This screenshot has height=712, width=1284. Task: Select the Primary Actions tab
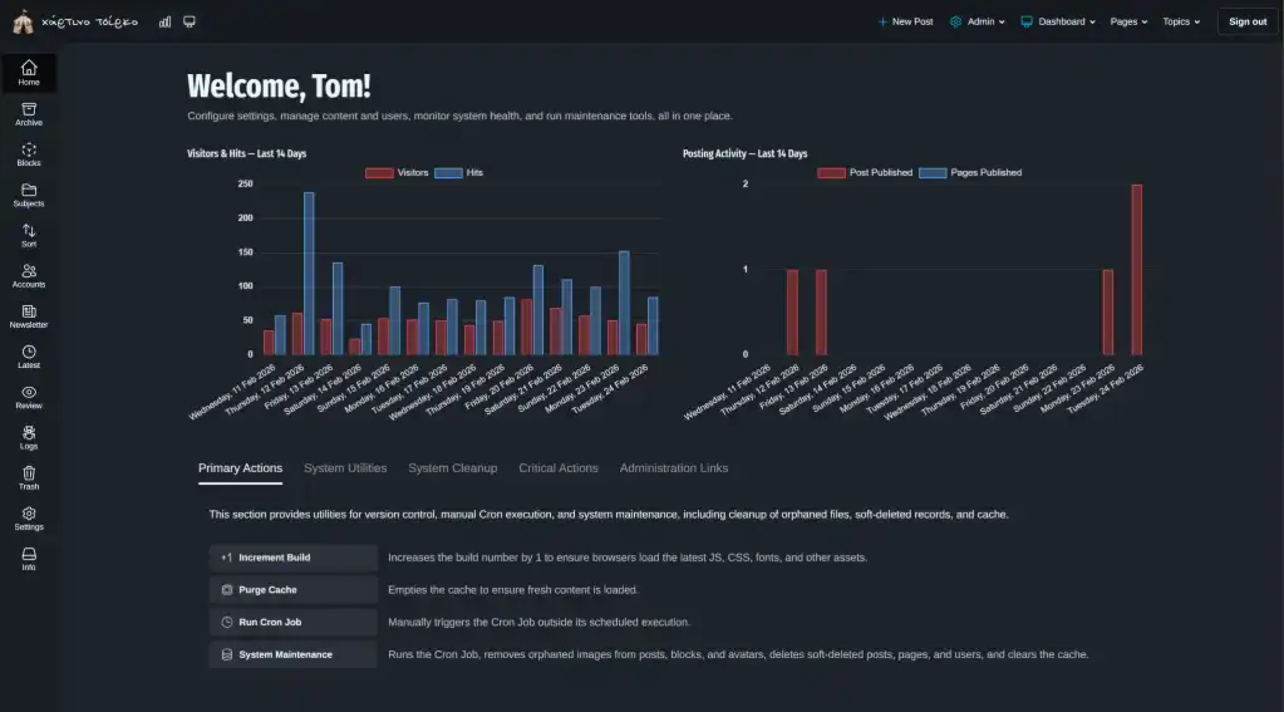point(240,468)
